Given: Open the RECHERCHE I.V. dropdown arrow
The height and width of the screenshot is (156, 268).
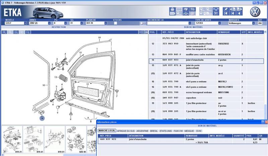Looking at the screenshot, I should click(x=190, y=23).
